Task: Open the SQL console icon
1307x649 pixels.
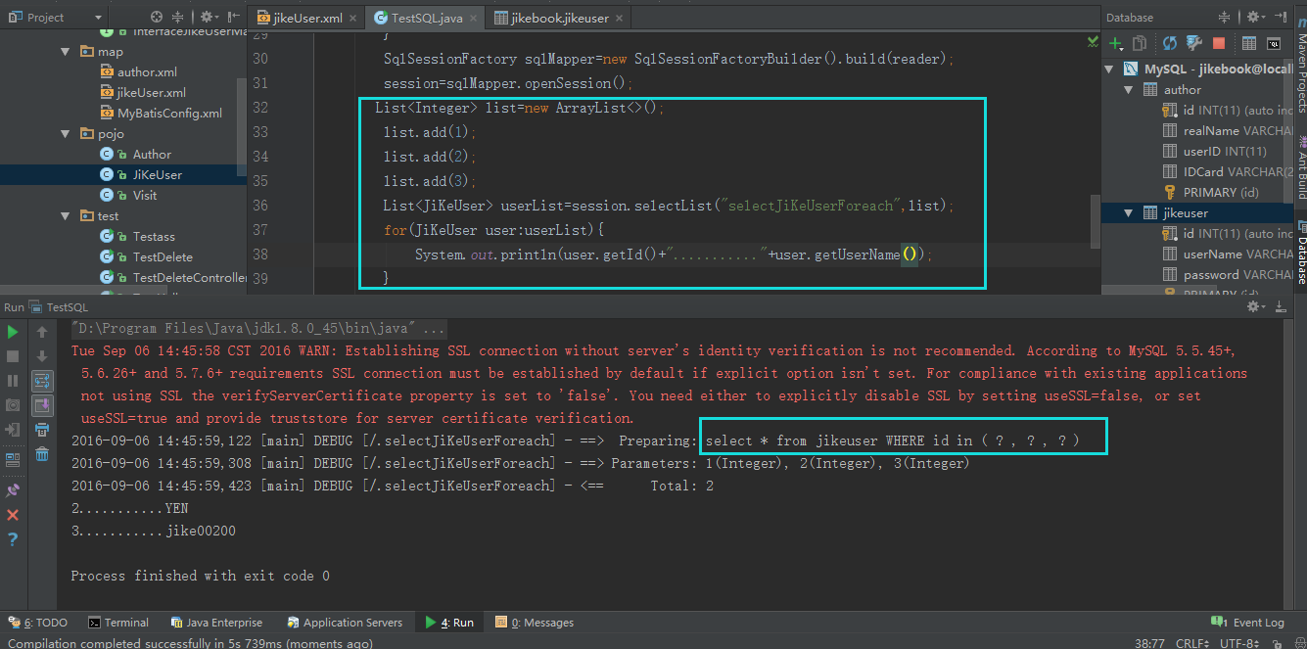Action: tap(1274, 43)
